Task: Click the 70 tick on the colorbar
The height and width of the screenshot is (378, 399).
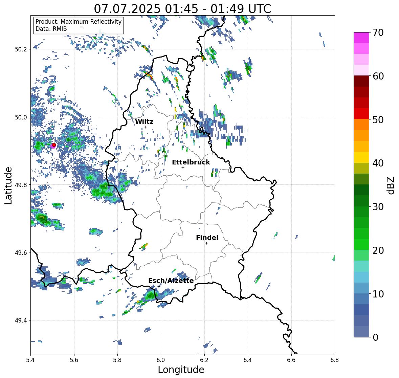Action: coord(378,32)
